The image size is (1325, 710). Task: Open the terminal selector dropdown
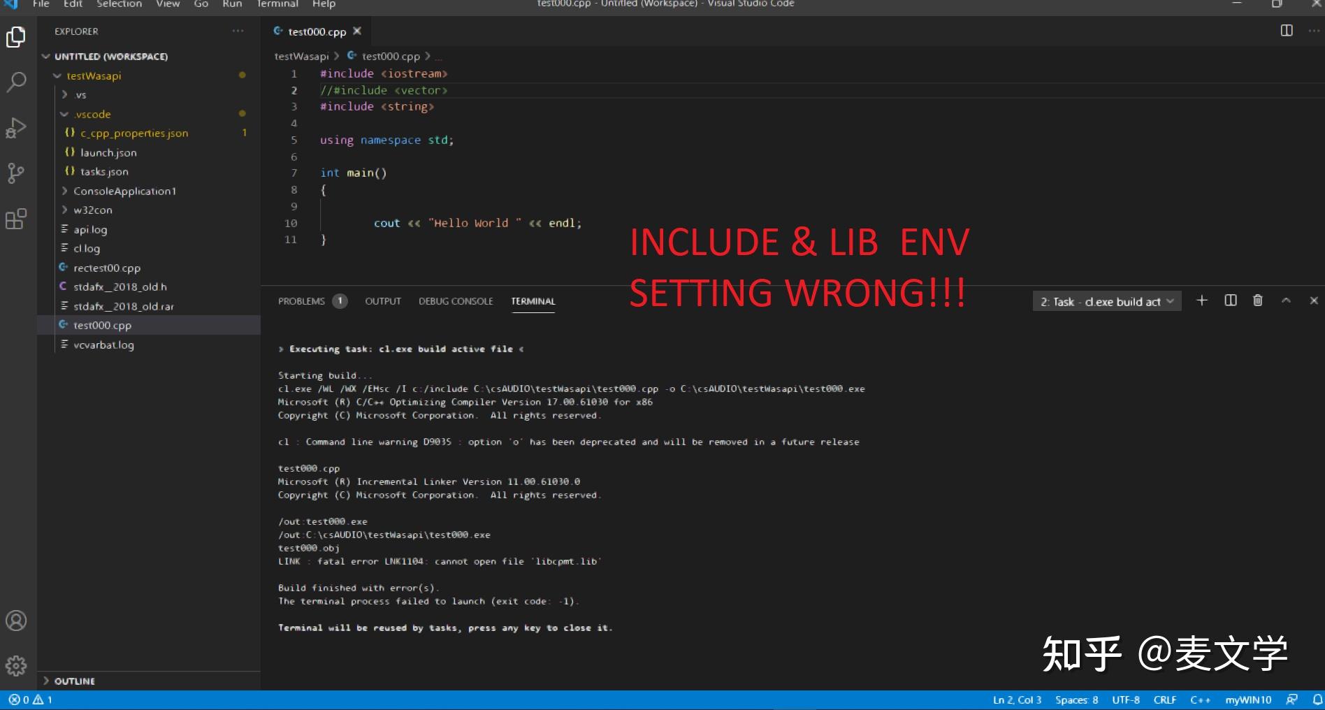pos(1106,301)
